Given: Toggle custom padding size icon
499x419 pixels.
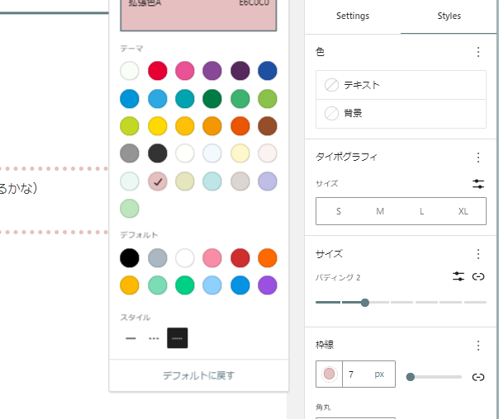Looking at the screenshot, I should pyautogui.click(x=459, y=276).
